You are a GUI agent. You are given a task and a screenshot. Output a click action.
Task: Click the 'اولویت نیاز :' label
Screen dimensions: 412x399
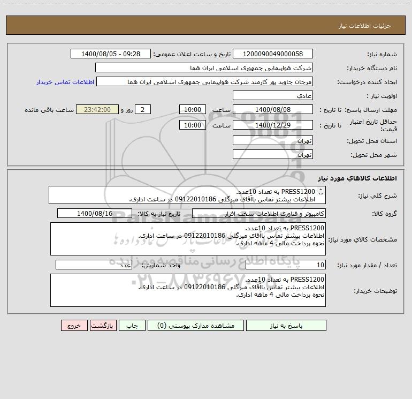(x=382, y=96)
